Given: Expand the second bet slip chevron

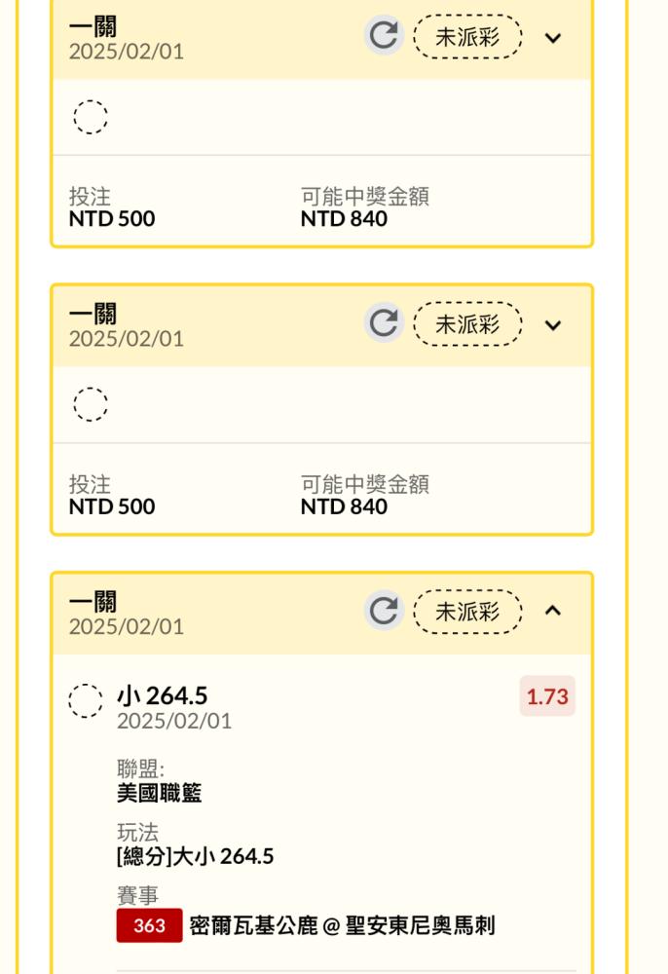Looking at the screenshot, I should click(x=552, y=325).
